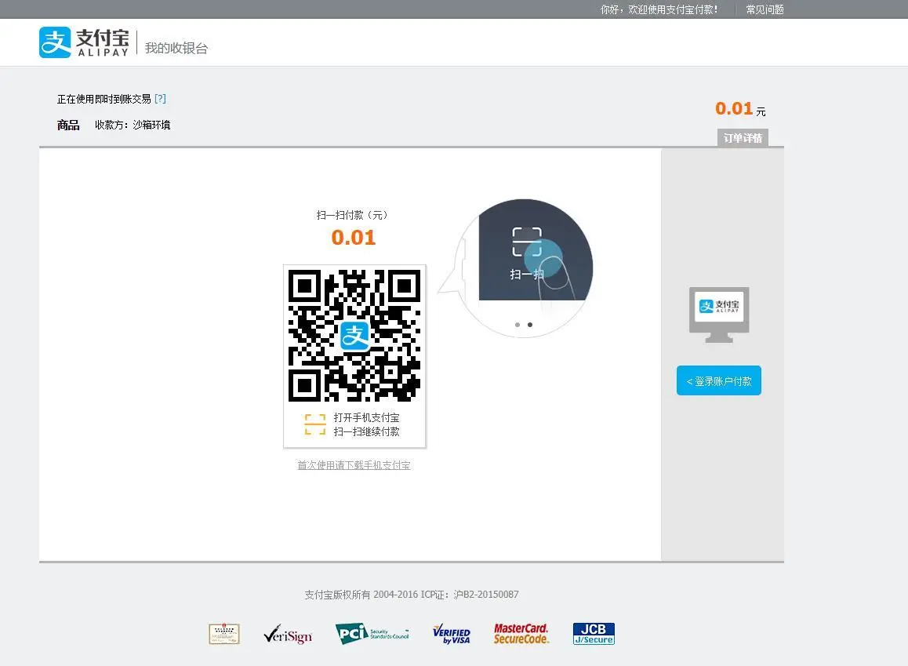Screen dimensions: 908x666
Task: Select the second carousel dot under scan illustration
Action: coord(530,325)
